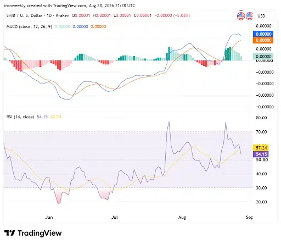The width and height of the screenshot is (281, 244).
Task: Click the 40.00 RSI scale label
Action: 261,174
